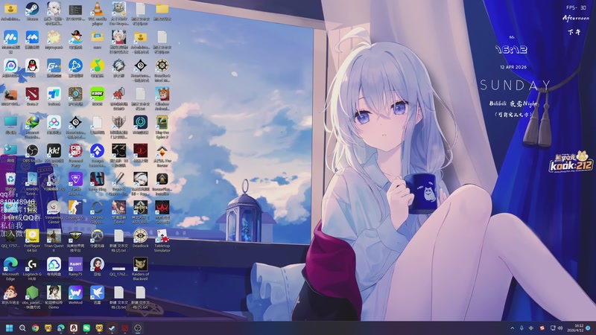596x335 pixels.
Task: Switch to OBS on the taskbar
Action: (138, 328)
